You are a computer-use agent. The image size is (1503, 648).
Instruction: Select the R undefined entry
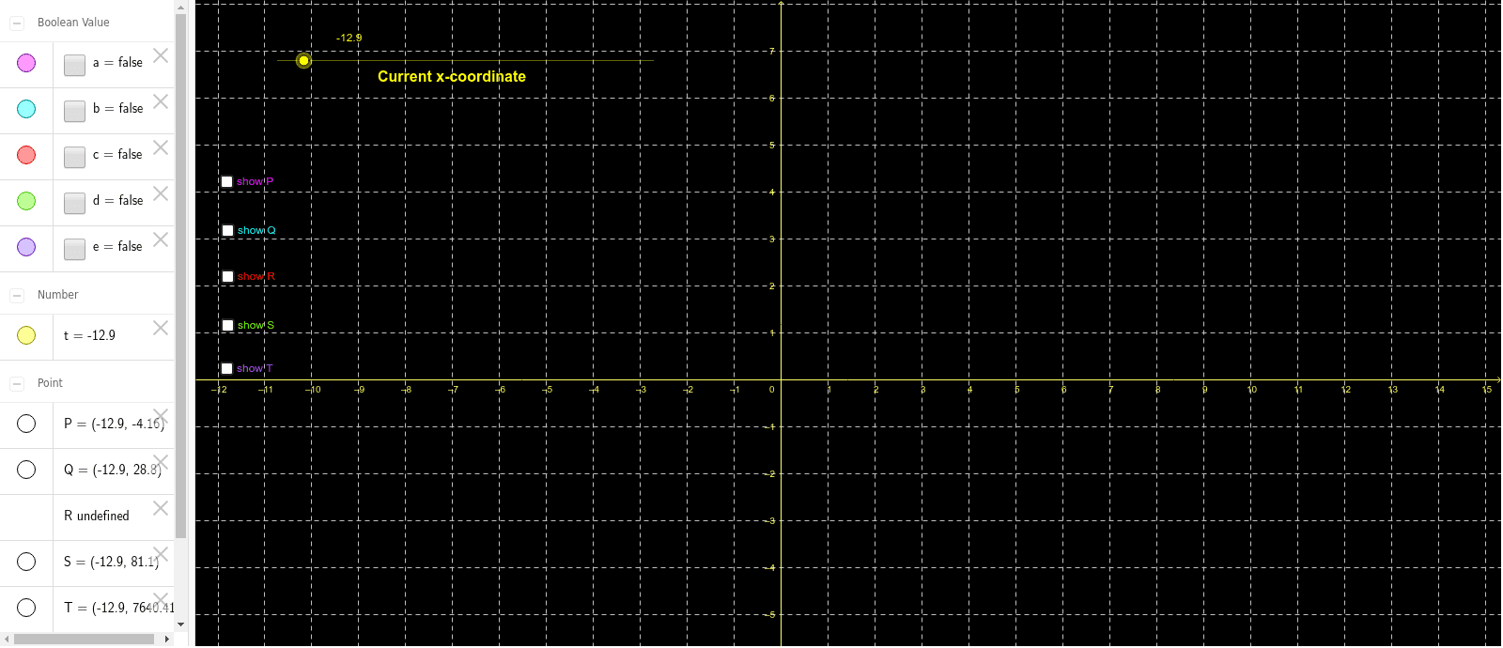click(x=97, y=516)
